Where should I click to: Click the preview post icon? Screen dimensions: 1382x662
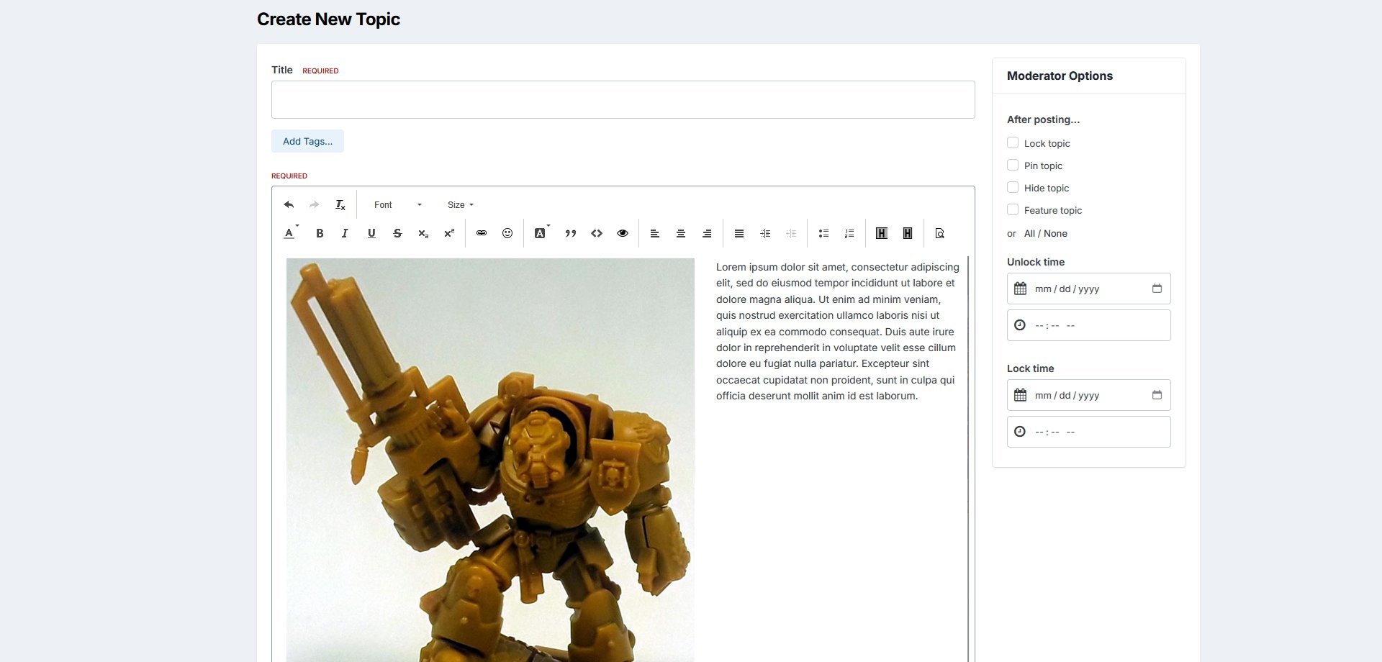click(x=939, y=233)
